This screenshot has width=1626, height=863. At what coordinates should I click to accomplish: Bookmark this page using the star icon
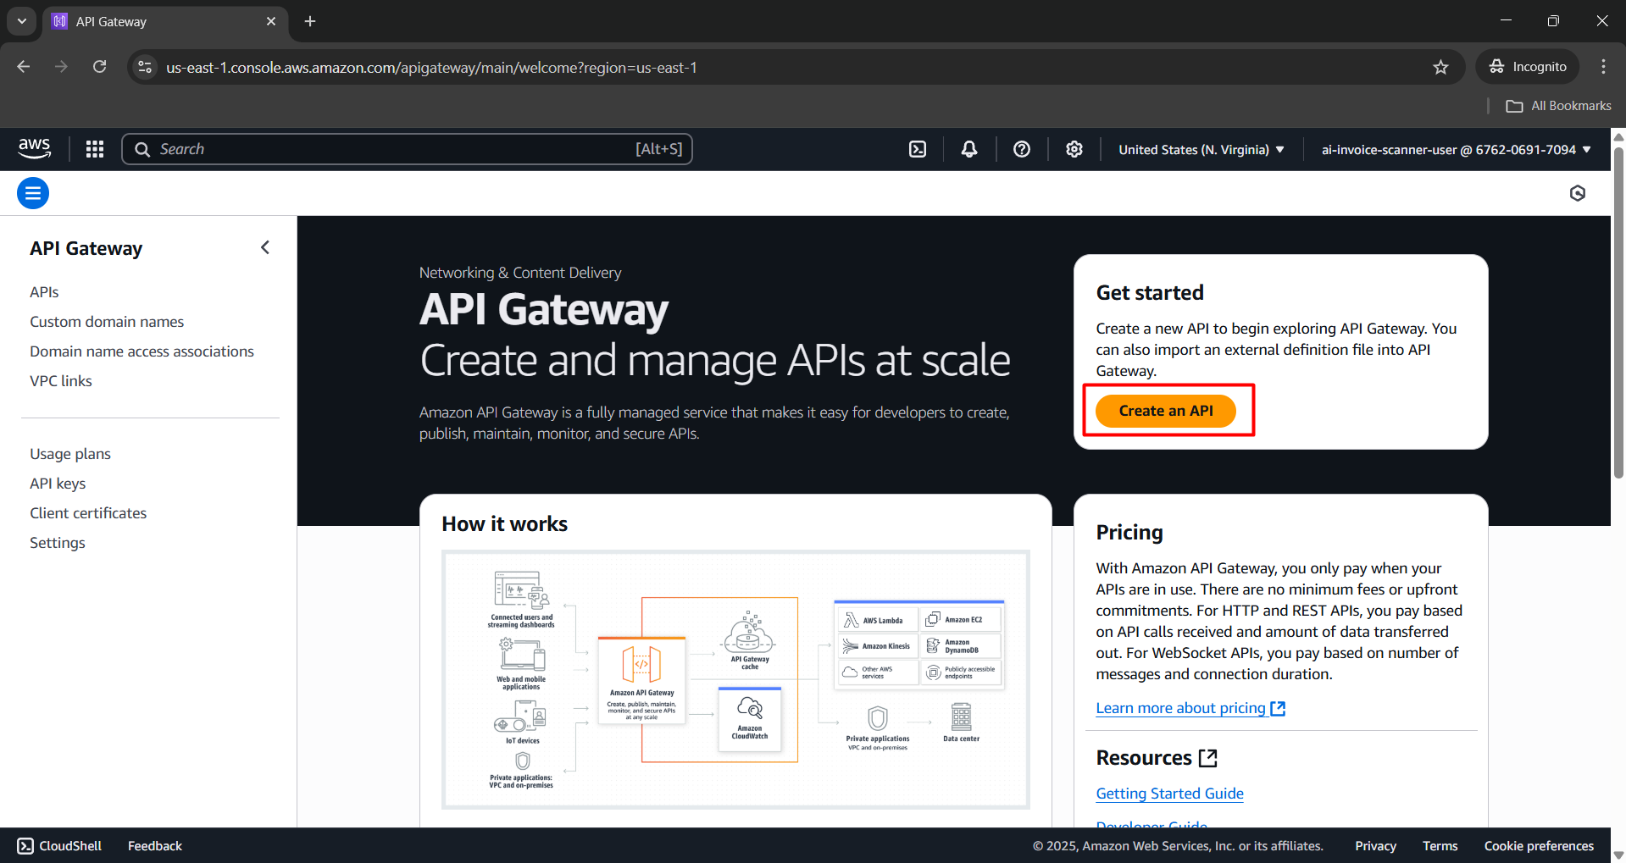pyautogui.click(x=1440, y=66)
